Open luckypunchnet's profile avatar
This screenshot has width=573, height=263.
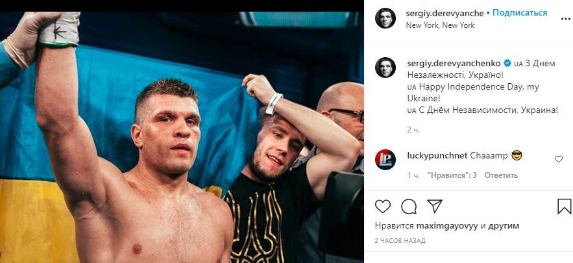point(385,160)
